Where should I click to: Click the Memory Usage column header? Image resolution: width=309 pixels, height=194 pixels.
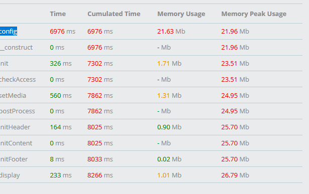[181, 14]
